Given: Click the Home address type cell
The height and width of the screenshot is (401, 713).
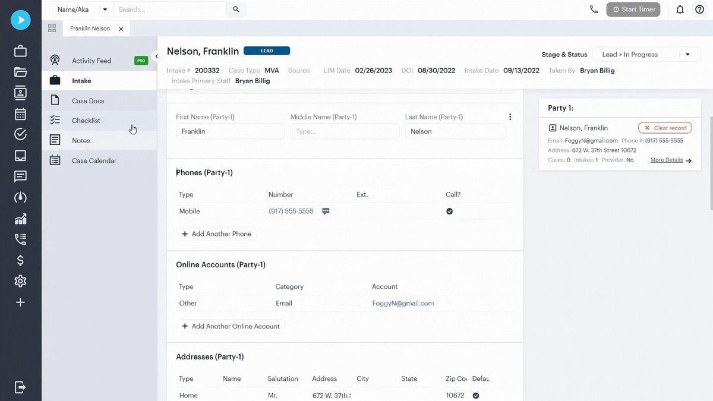Looking at the screenshot, I should tap(188, 395).
